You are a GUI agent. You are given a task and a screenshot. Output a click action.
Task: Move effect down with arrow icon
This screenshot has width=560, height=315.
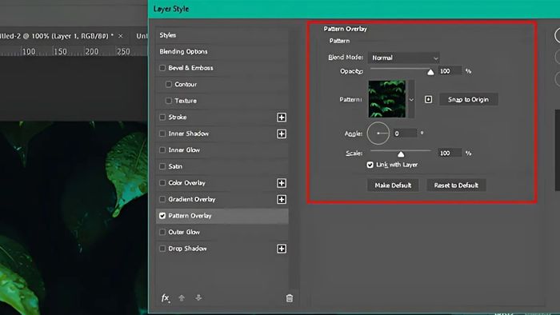click(x=198, y=298)
